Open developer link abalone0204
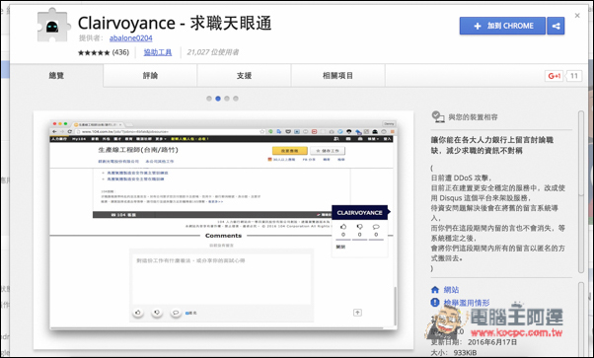 [130, 38]
